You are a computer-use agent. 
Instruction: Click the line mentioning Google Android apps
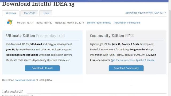pos(122,50)
